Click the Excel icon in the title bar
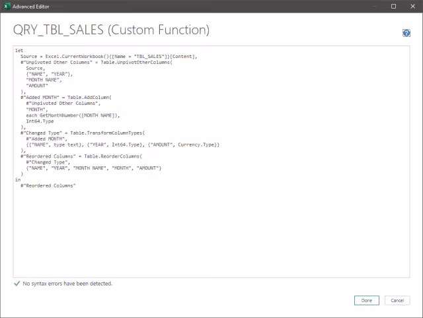This screenshot has width=423, height=318. (x=7, y=6)
